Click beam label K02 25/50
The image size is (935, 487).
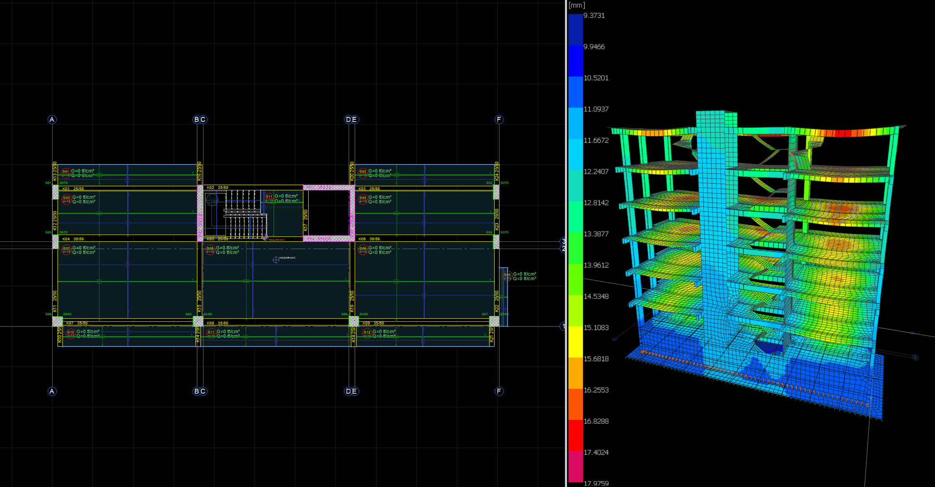[x=217, y=187]
